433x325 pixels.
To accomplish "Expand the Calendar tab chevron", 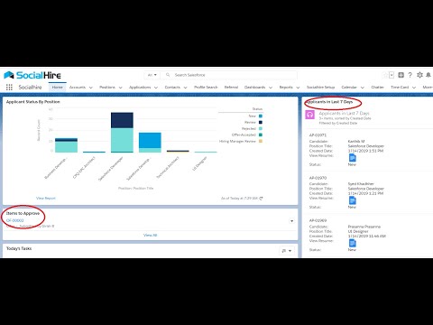I will click(362, 88).
